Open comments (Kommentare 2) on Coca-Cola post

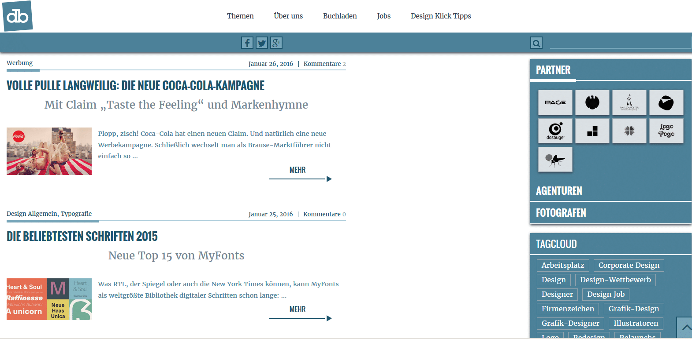point(324,64)
